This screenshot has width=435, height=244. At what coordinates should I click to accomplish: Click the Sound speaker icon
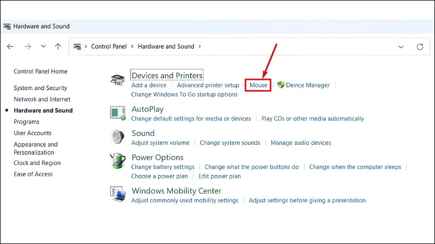(x=117, y=137)
